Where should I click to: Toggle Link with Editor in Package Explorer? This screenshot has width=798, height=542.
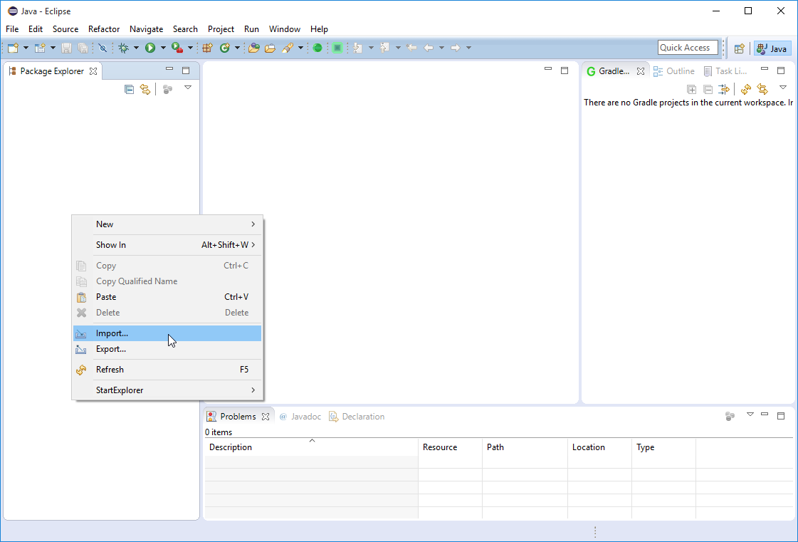(x=145, y=89)
